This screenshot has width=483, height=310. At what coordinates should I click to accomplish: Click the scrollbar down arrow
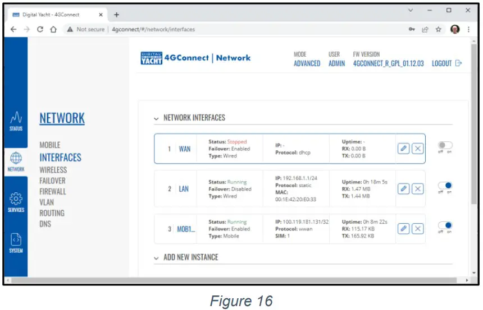(474, 273)
